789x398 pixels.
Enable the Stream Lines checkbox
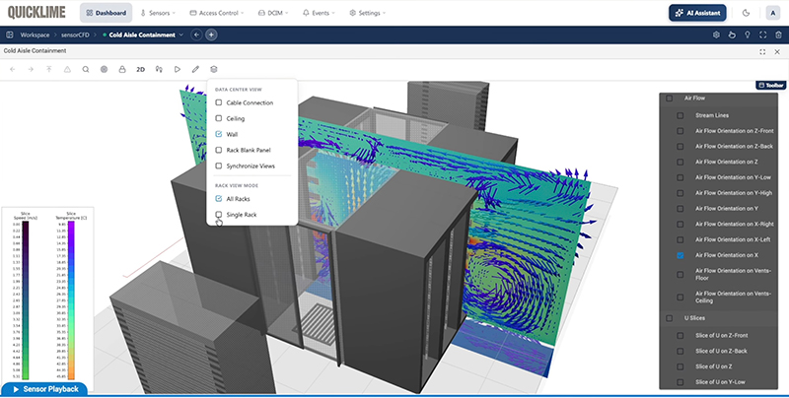pyautogui.click(x=681, y=115)
